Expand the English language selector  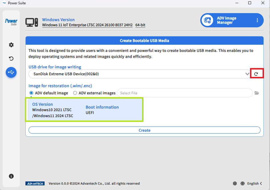(x=255, y=183)
